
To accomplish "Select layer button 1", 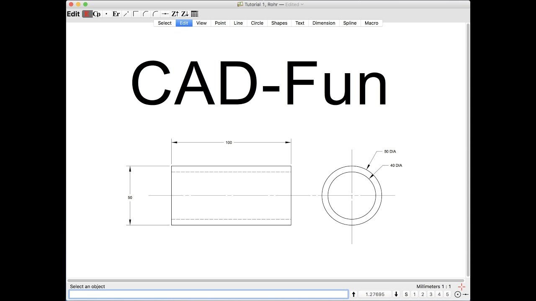I will coord(415,294).
